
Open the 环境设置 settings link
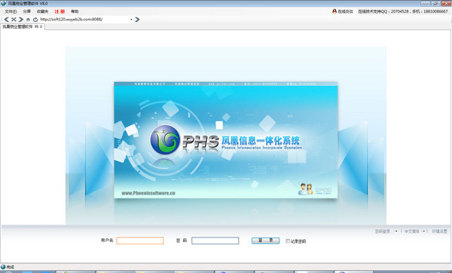[x=439, y=232]
